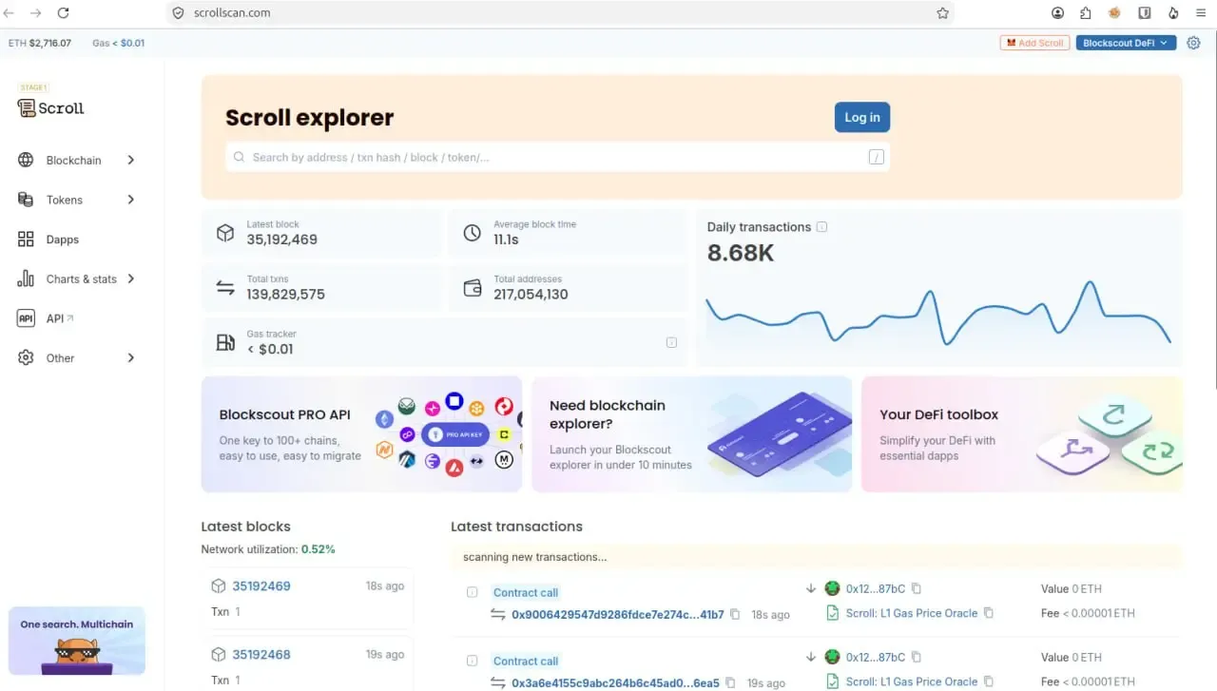Expand the Charts & stats submenu chevron
This screenshot has height=691, width=1217.
coord(131,278)
